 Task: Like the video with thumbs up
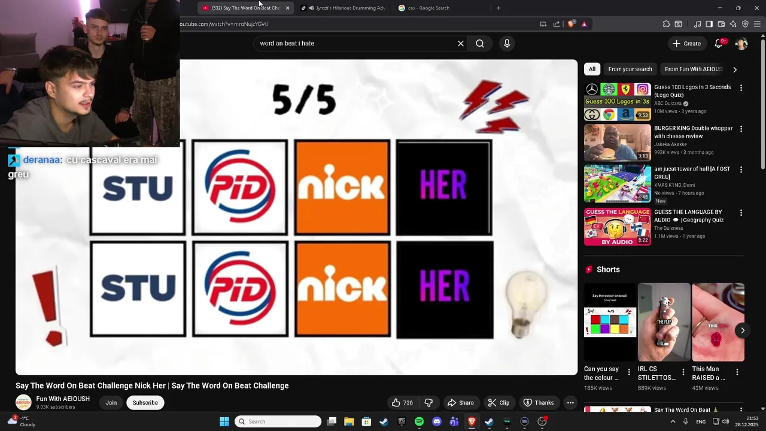[x=402, y=403]
